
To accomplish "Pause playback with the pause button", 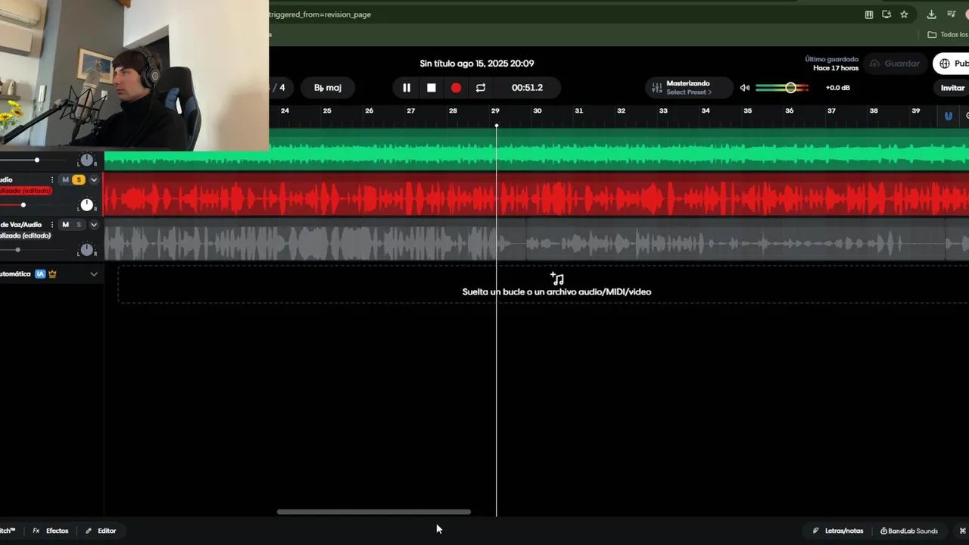I will (407, 88).
